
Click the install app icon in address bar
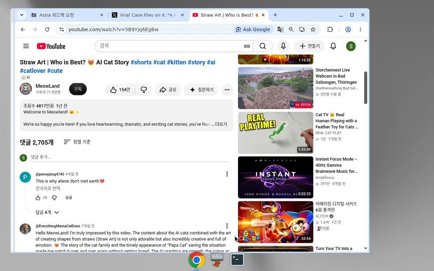[302, 29]
